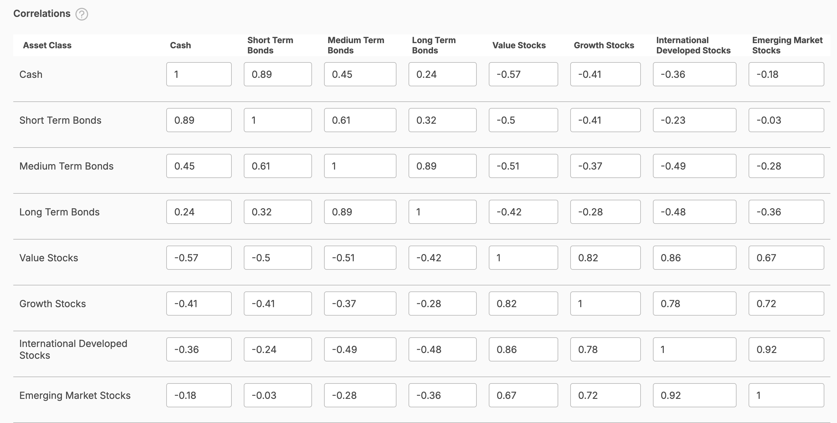
Task: Edit International Developed Stocks row Cash field
Action: tap(199, 349)
